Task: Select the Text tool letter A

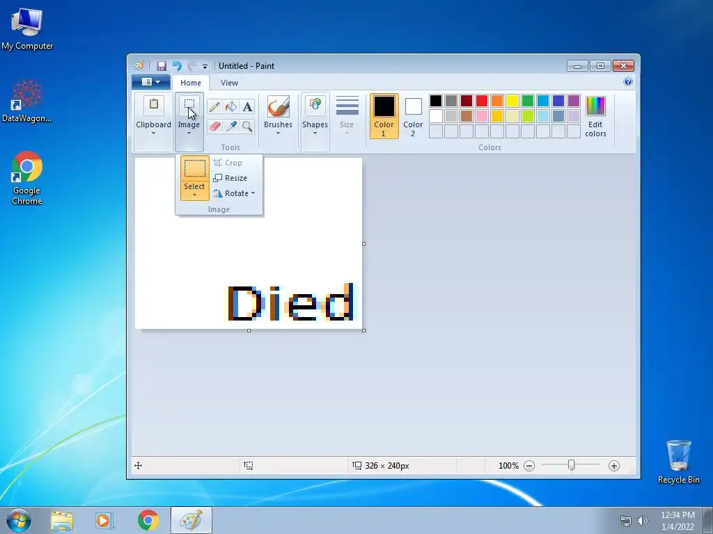Action: 247,106
